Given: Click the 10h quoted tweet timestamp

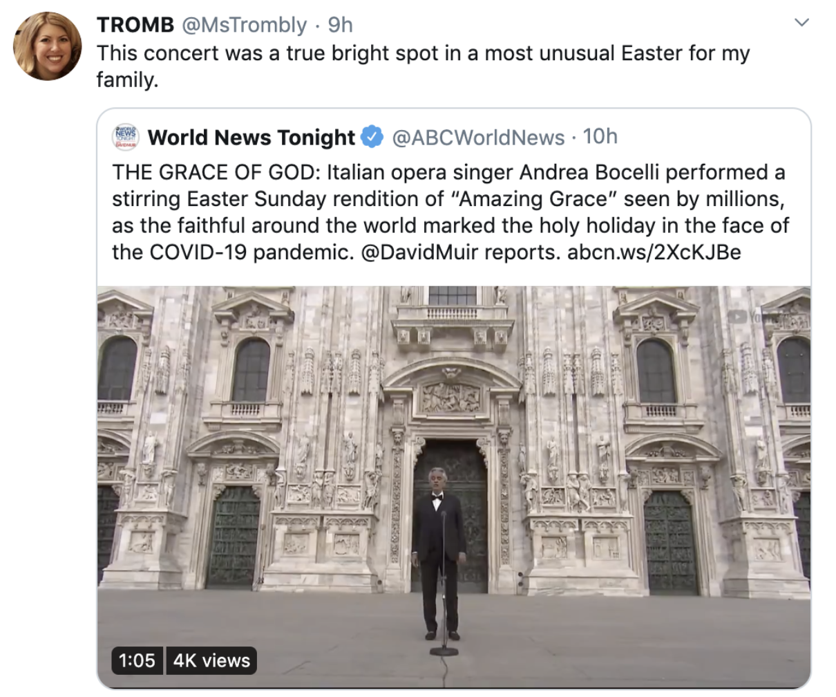Looking at the screenshot, I should (600, 137).
